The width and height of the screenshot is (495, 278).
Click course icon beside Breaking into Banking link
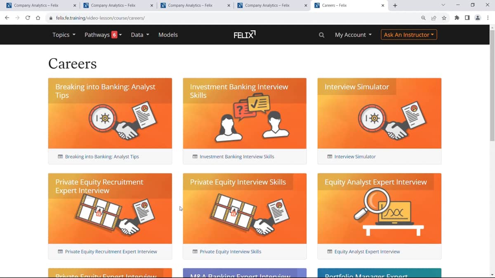click(60, 157)
